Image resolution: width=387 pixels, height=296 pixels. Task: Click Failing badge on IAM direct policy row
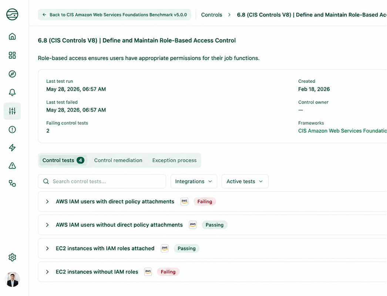(205, 201)
